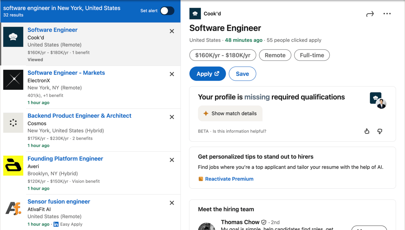Open Thomas Chow's hiring team profile
The width and height of the screenshot is (405, 230).
[x=240, y=222]
